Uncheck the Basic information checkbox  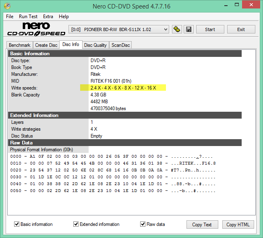(x=17, y=224)
